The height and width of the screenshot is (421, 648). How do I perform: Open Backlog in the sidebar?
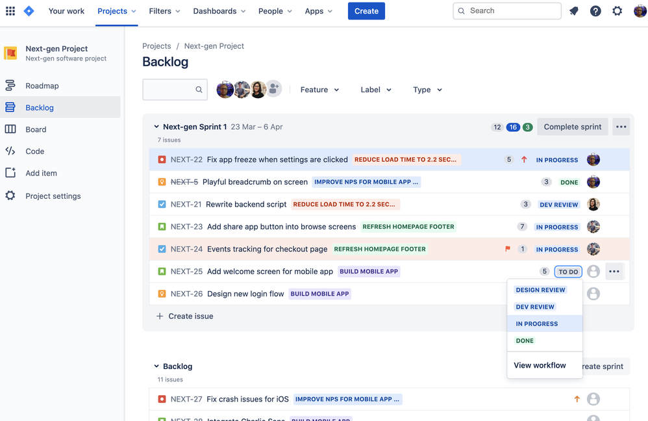(60, 108)
